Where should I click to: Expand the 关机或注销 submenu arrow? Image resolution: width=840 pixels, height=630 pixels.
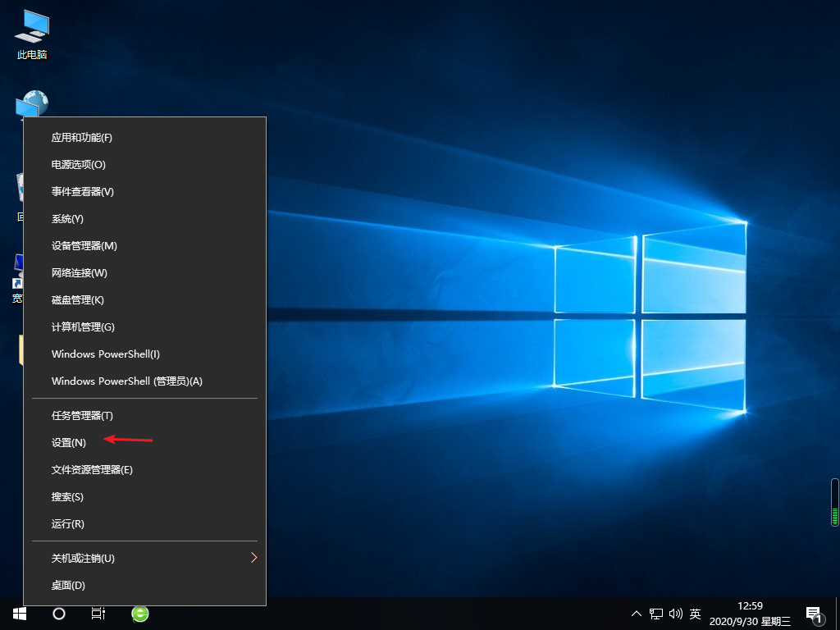click(253, 558)
